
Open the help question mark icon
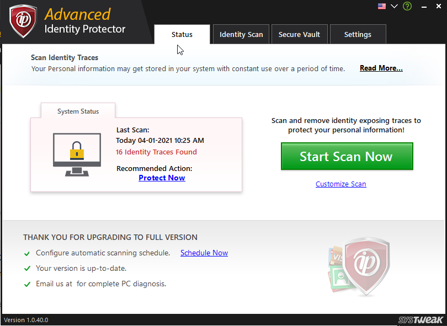[407, 6]
